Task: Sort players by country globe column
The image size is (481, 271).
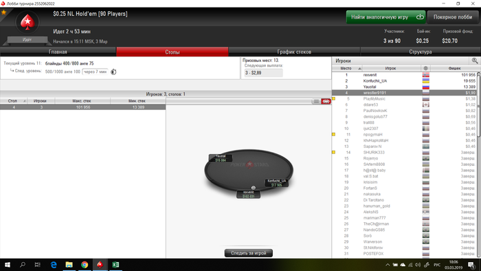Action: pos(426,68)
